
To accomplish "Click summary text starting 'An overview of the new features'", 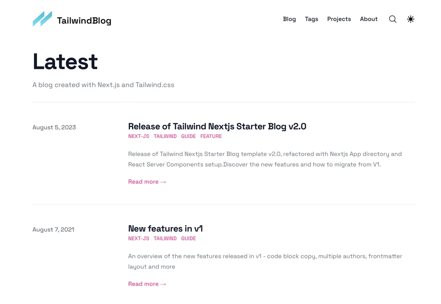I will (265, 262).
